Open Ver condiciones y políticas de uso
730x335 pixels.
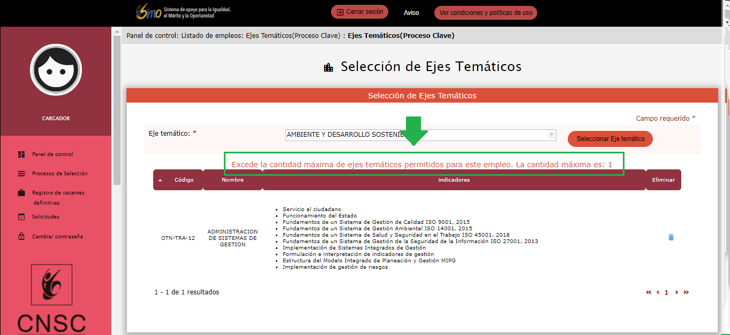click(485, 13)
